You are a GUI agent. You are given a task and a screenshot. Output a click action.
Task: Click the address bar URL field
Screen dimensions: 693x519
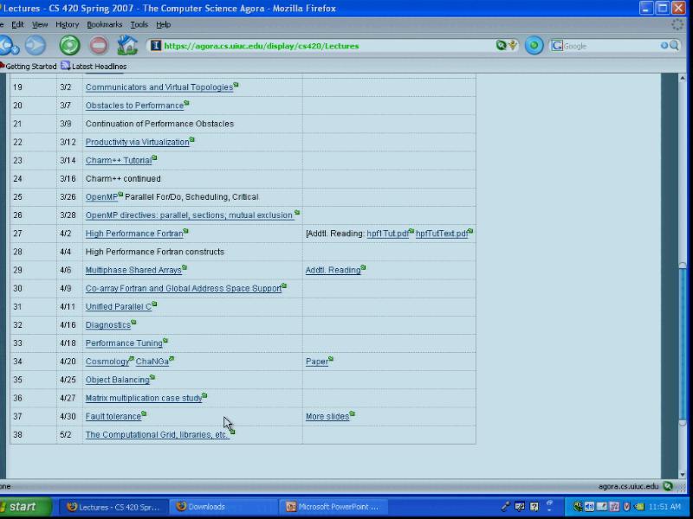tap(321, 46)
